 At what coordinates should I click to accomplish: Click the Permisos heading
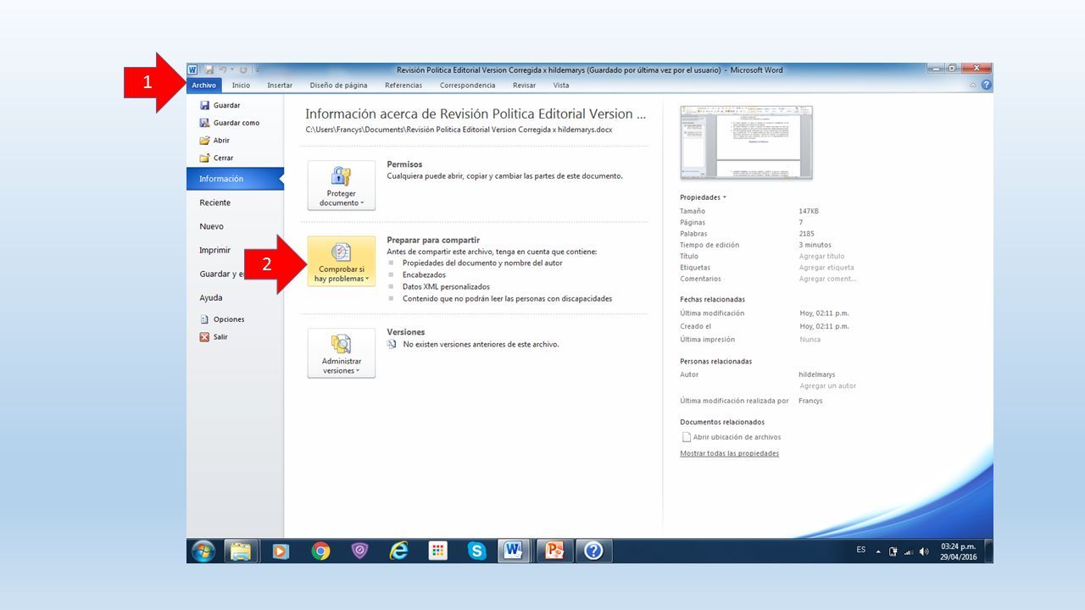tap(404, 164)
